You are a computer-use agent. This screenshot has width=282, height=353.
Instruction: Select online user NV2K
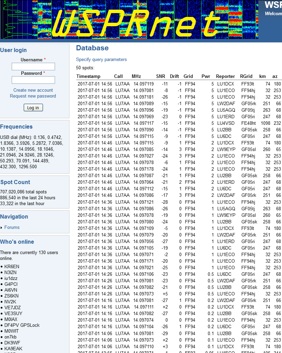tap(10, 302)
